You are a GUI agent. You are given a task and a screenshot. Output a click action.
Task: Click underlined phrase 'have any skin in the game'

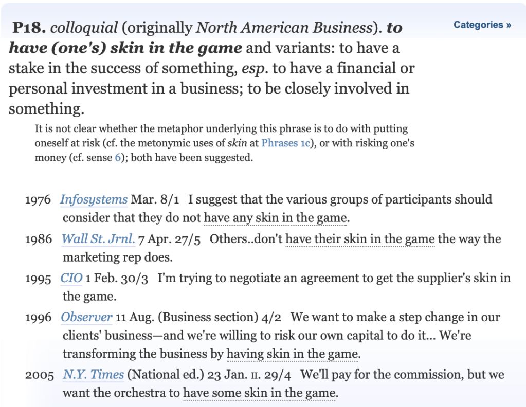pyautogui.click(x=276, y=218)
